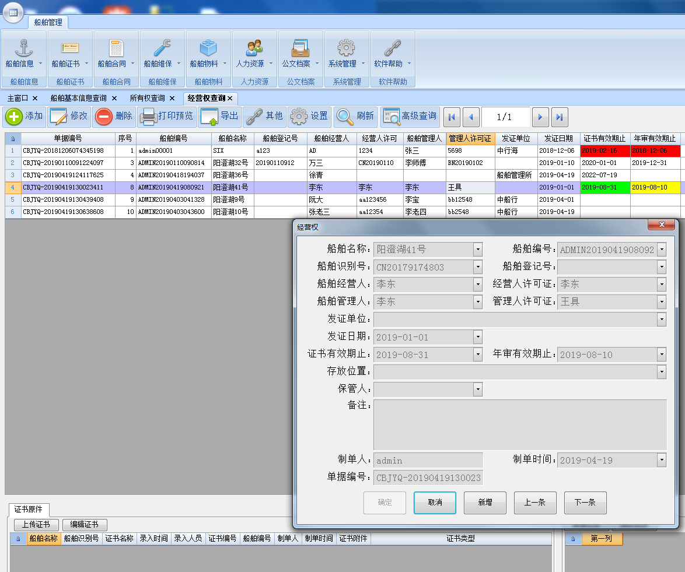Click the page number field 1/1
The width and height of the screenshot is (685, 572).
[x=505, y=117]
